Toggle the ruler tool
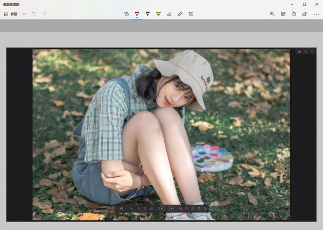The height and width of the screenshot is (230, 323). click(180, 13)
